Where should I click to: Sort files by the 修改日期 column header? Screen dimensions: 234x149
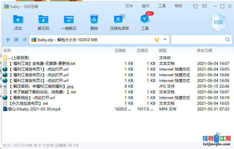click(205, 50)
